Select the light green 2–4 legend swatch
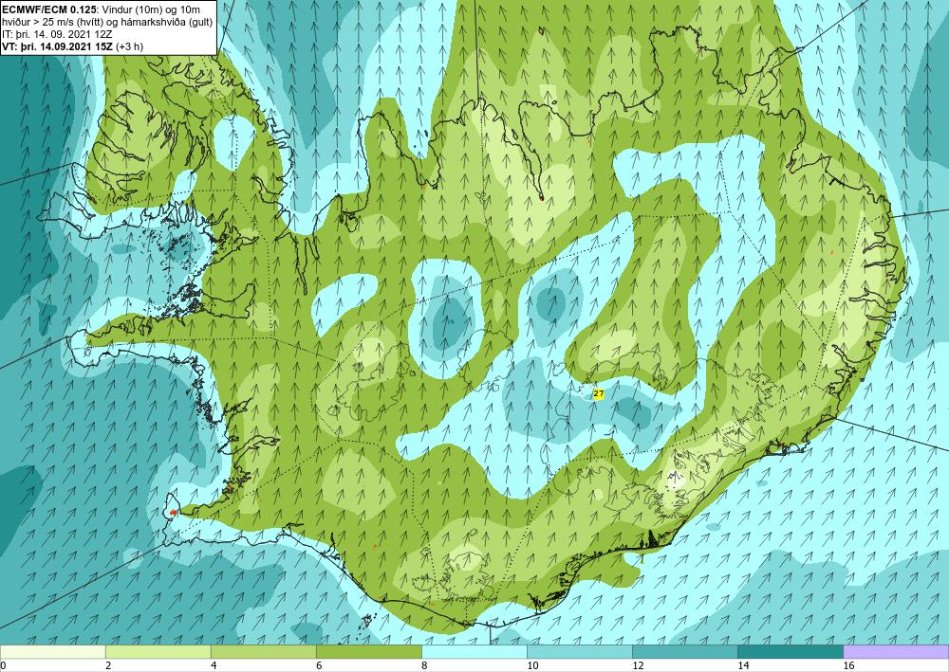 [158, 652]
